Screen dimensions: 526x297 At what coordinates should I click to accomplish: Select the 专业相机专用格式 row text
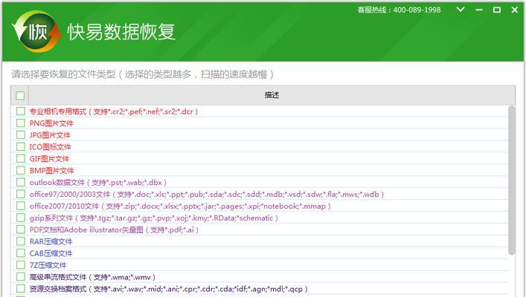[114, 111]
